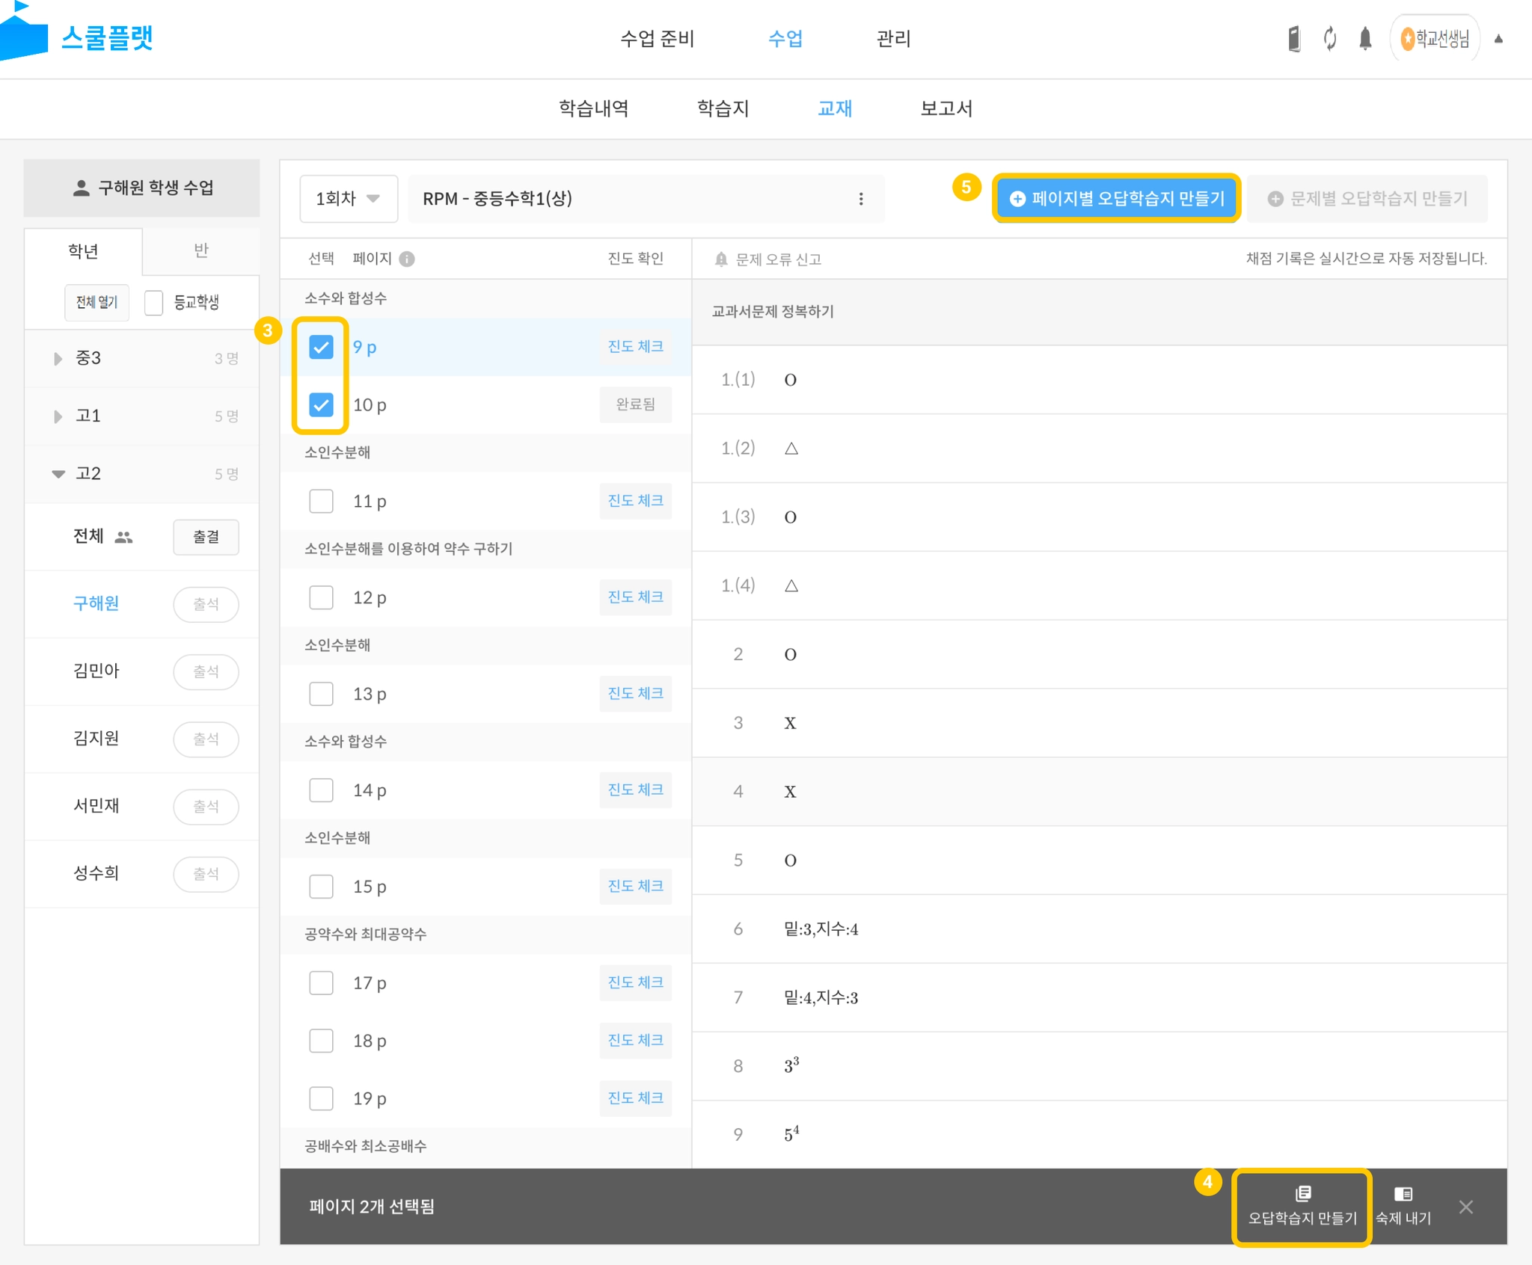This screenshot has height=1265, width=1532.
Task: Open the 관리 top menu
Action: click(x=893, y=39)
